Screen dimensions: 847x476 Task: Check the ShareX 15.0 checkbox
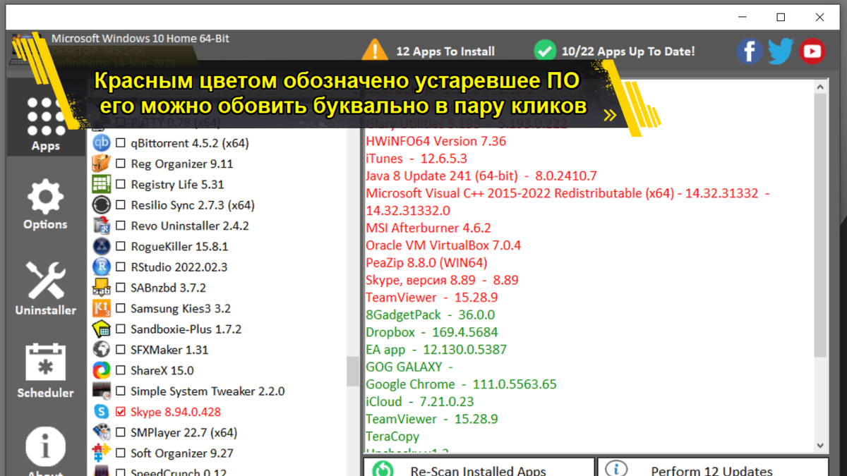point(121,370)
